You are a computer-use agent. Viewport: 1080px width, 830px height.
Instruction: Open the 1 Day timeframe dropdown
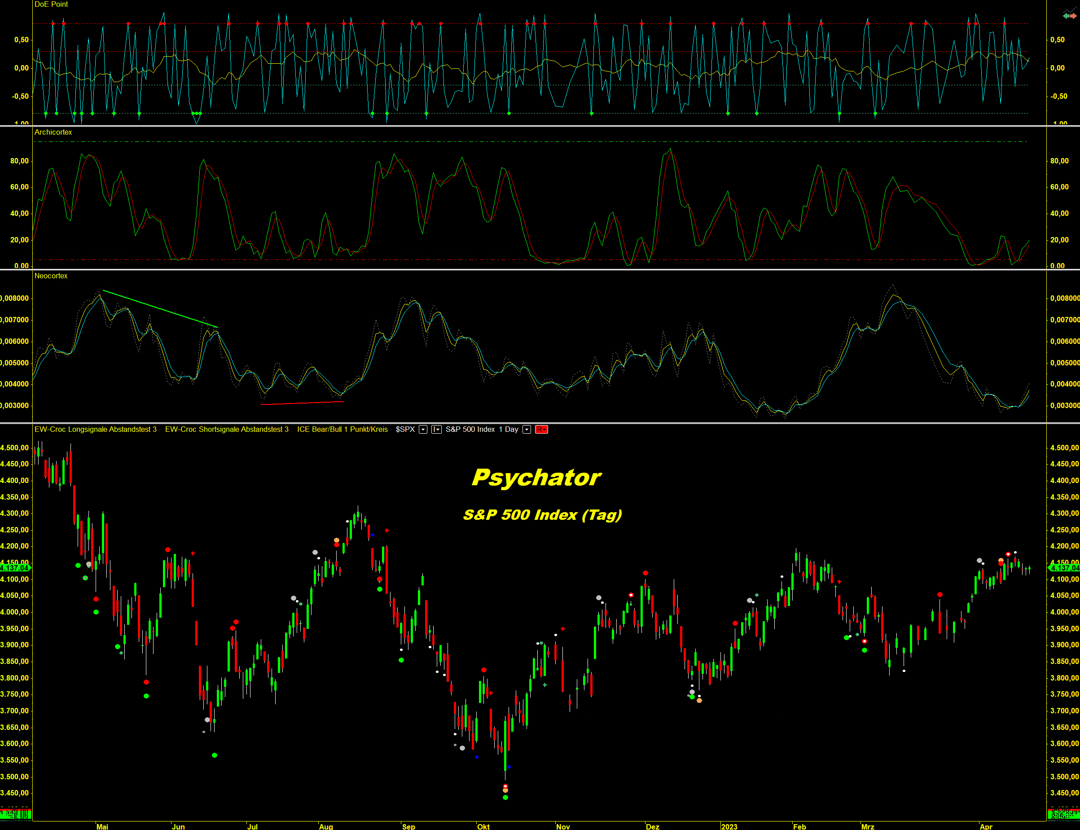(x=527, y=429)
